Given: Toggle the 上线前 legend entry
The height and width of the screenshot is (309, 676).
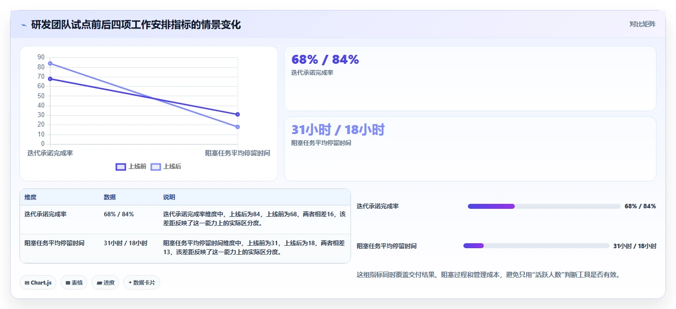Looking at the screenshot, I should click(131, 166).
